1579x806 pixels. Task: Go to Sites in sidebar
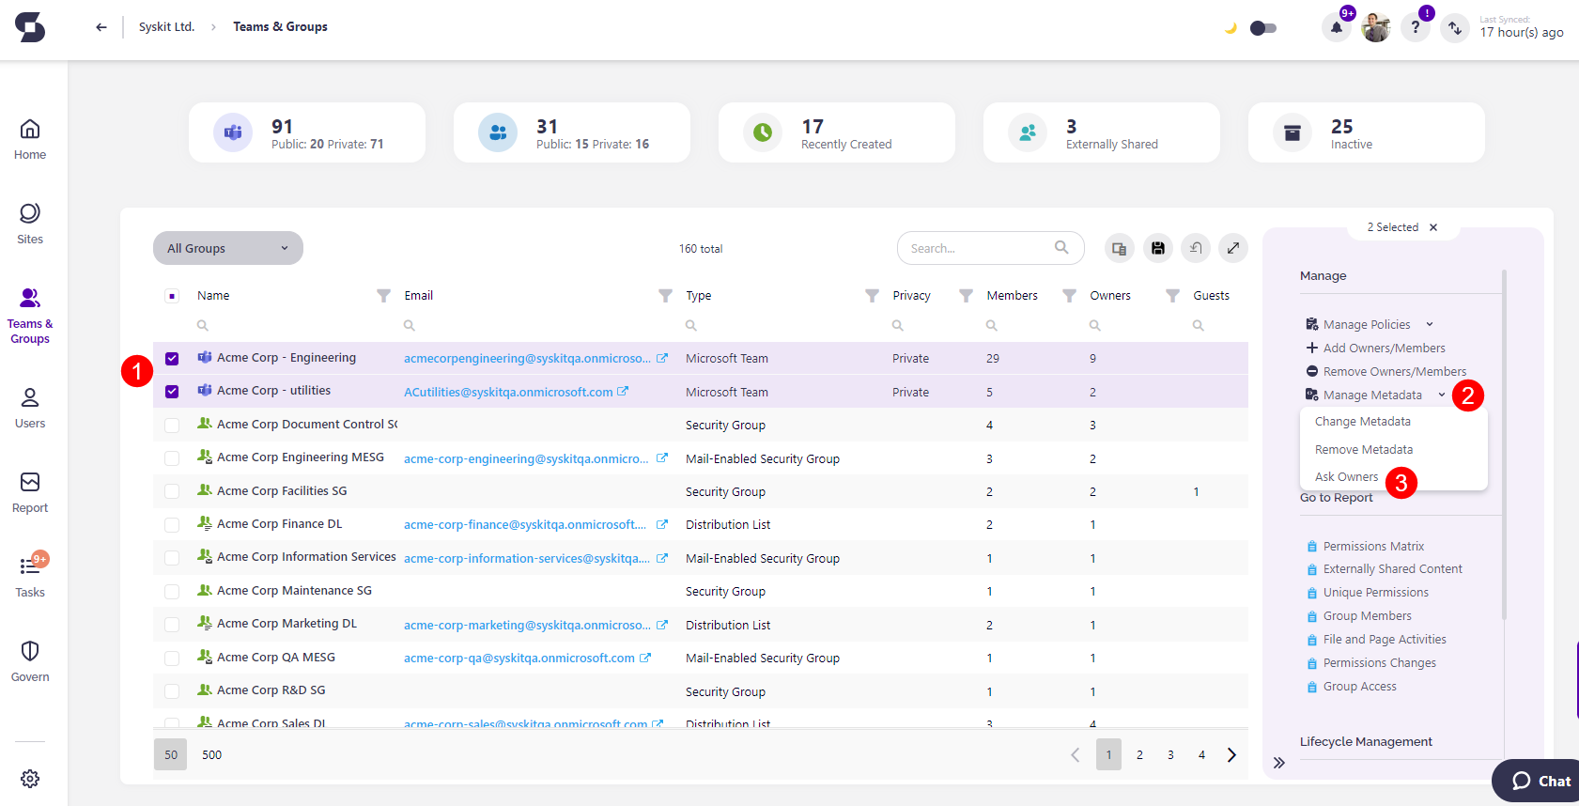(x=30, y=224)
